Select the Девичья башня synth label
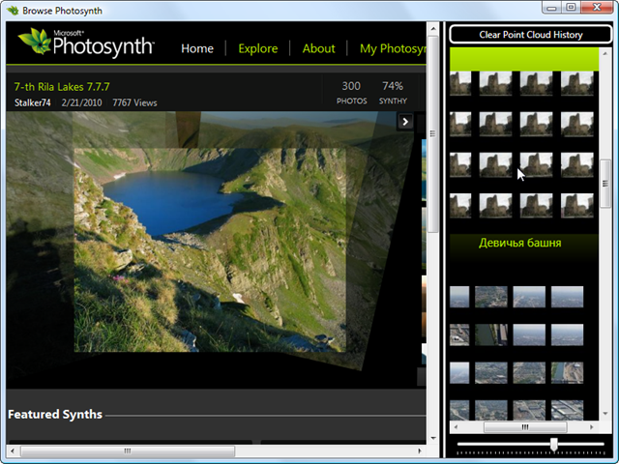 (519, 243)
